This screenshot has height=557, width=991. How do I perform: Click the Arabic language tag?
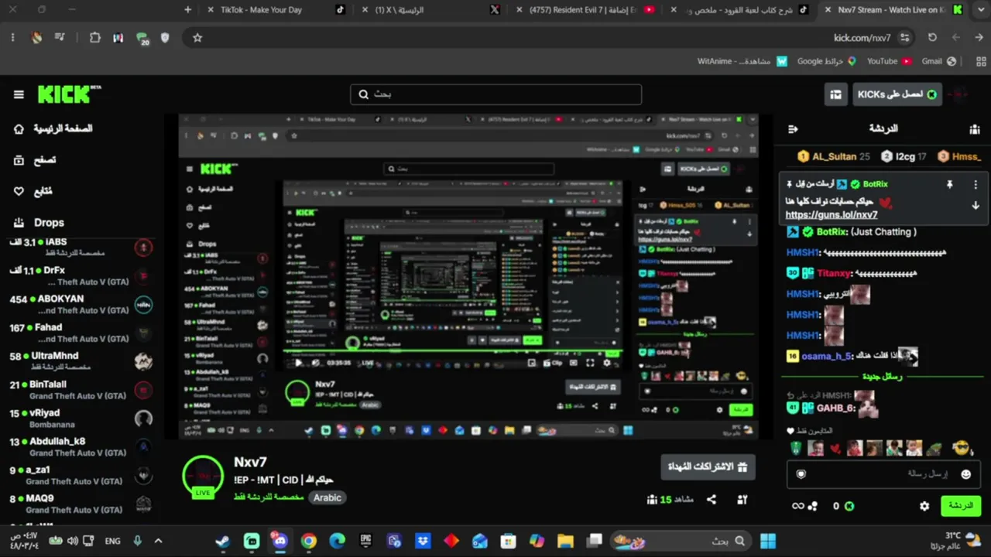pos(327,498)
